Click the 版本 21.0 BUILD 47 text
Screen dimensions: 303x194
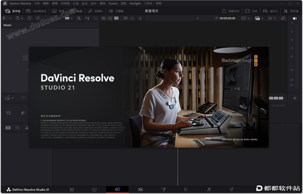coord(51,116)
